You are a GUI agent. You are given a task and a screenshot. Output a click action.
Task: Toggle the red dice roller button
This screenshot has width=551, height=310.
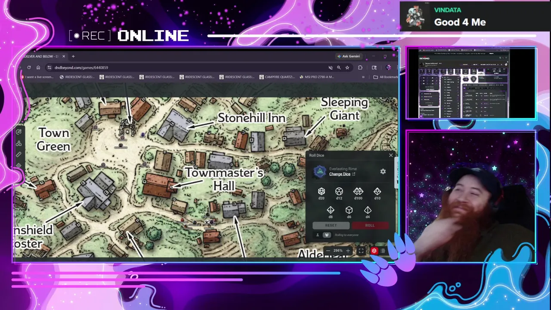374,251
